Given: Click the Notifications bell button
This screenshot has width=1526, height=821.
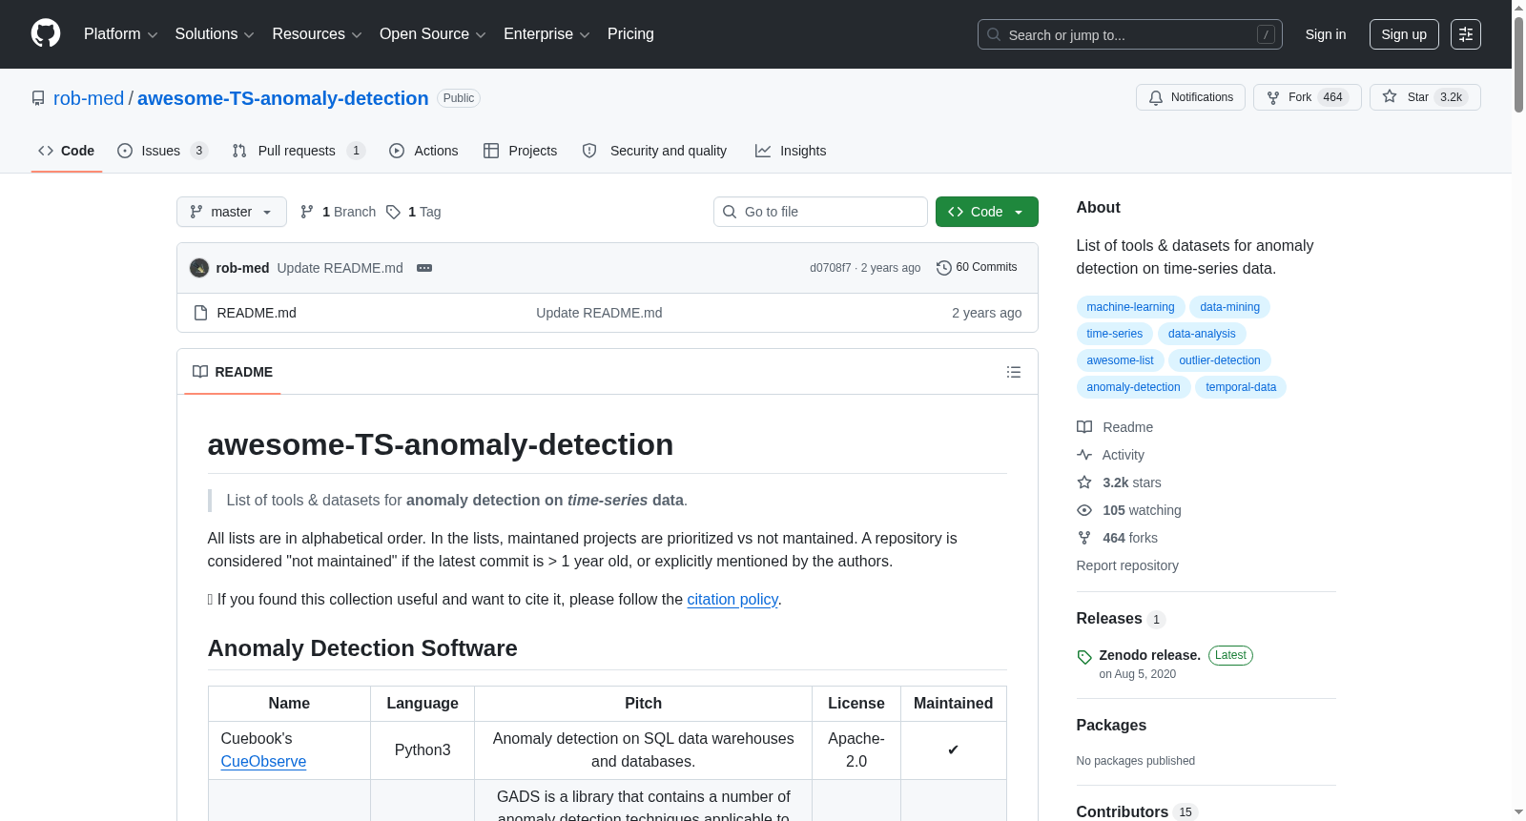Looking at the screenshot, I should point(1190,97).
